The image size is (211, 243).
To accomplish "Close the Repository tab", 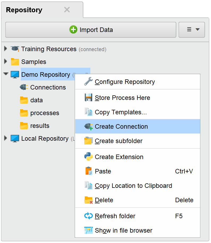I will 67,10.
